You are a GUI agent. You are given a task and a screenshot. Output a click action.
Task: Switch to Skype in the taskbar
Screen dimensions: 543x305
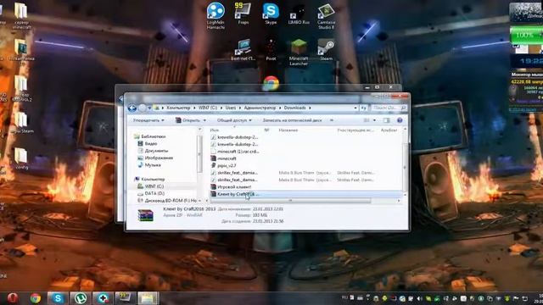[x=58, y=297]
